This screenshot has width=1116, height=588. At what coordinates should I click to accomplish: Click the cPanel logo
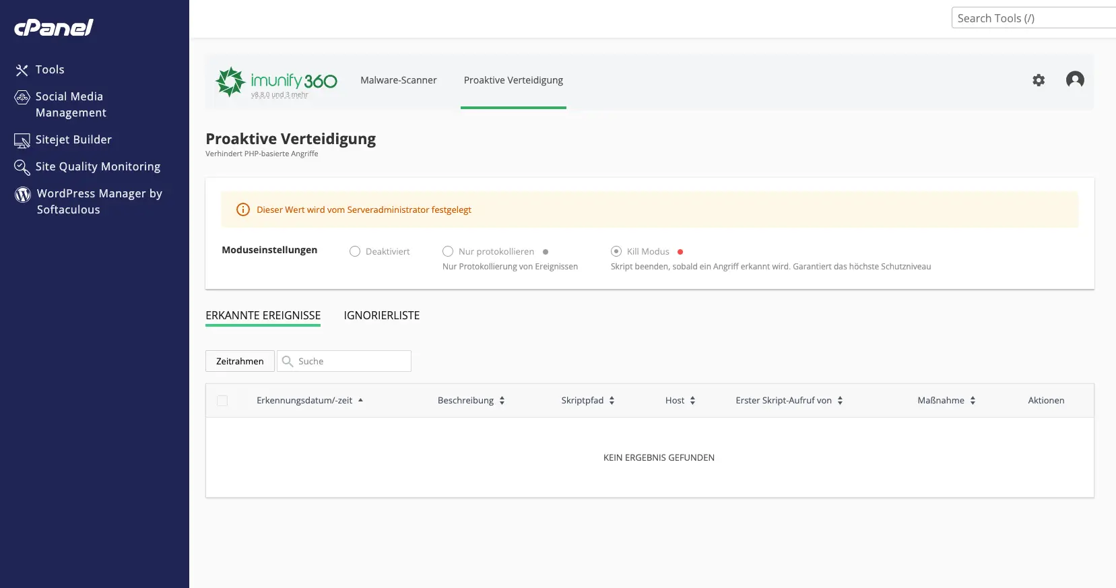pos(54,28)
